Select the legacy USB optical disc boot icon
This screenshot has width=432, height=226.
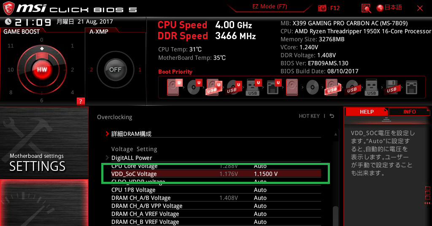(352, 88)
